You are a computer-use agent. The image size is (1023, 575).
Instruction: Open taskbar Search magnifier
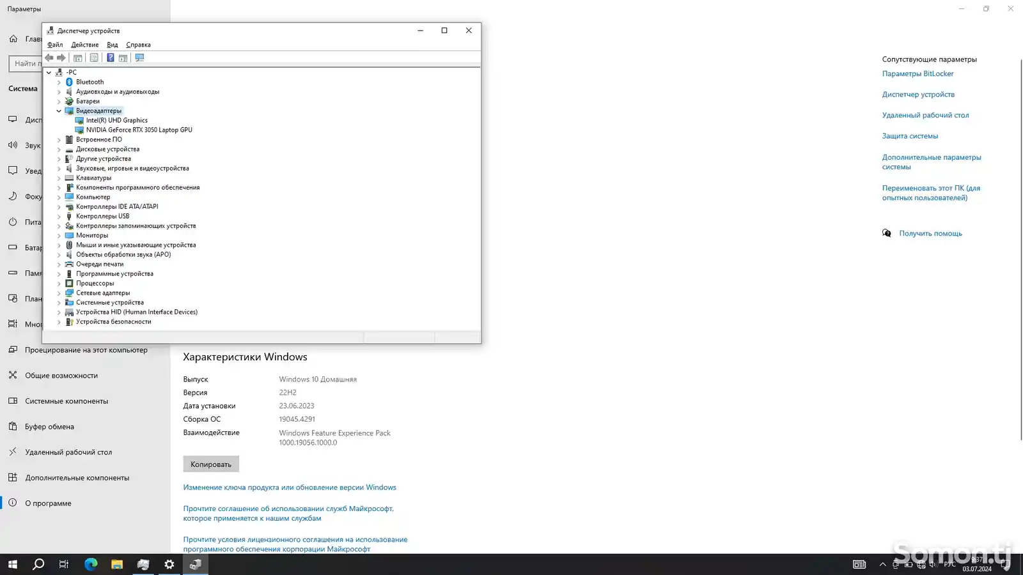click(38, 564)
